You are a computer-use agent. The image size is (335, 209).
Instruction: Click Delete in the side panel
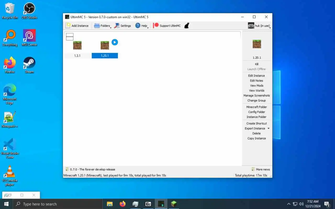[x=257, y=133]
